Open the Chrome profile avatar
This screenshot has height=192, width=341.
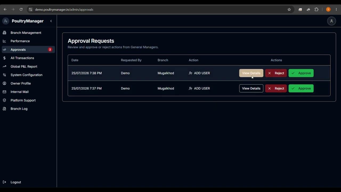pos(328,9)
